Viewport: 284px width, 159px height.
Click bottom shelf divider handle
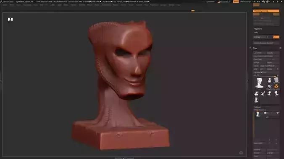124,158
